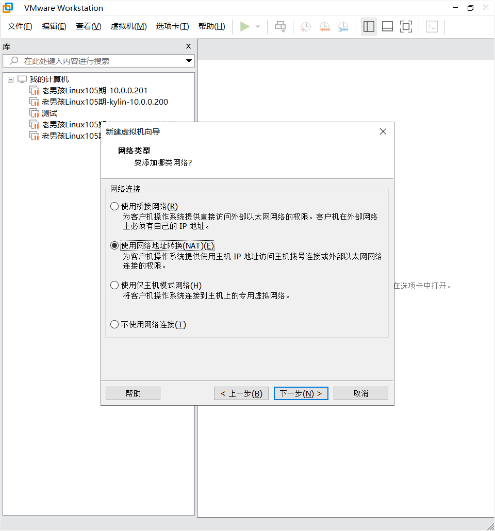The height and width of the screenshot is (531, 495).
Task: Click the console view toolbar icon
Action: pyautogui.click(x=432, y=26)
